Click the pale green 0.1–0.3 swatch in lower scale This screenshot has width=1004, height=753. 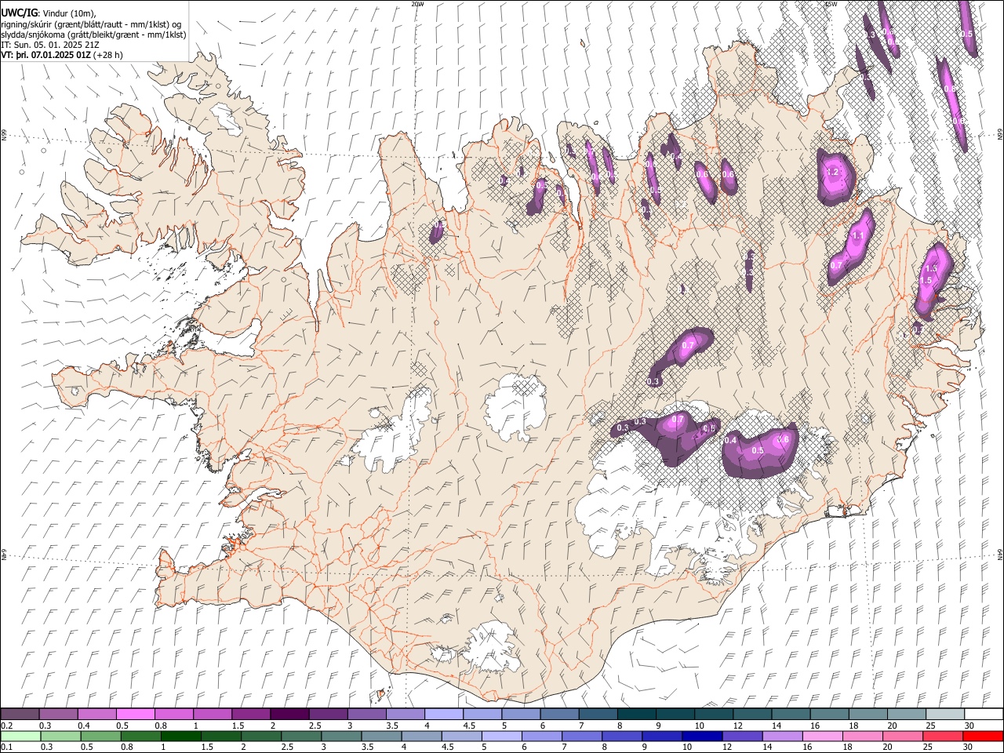coord(20,736)
